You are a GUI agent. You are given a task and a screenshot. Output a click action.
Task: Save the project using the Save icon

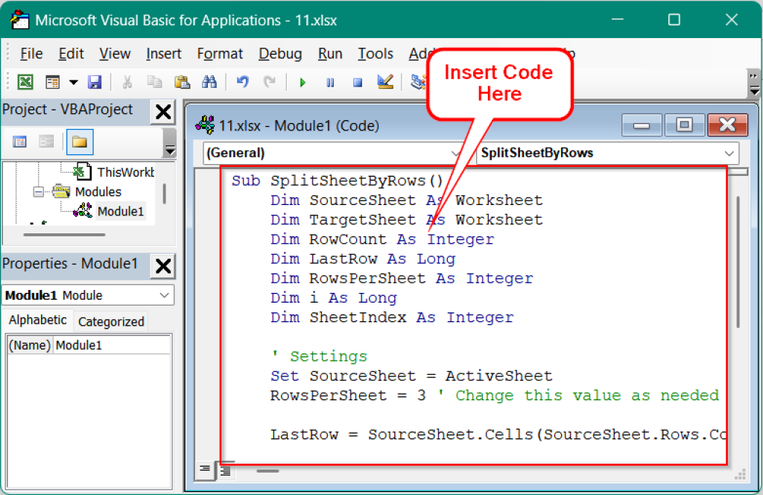click(95, 82)
